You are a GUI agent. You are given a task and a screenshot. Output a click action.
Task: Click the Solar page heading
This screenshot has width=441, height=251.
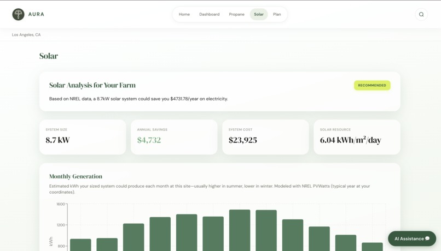pos(48,56)
